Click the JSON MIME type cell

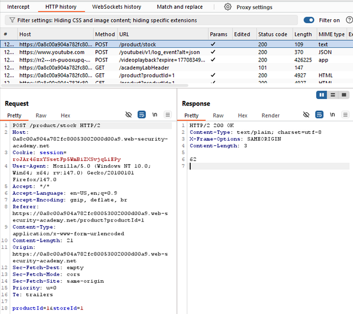[325, 53]
